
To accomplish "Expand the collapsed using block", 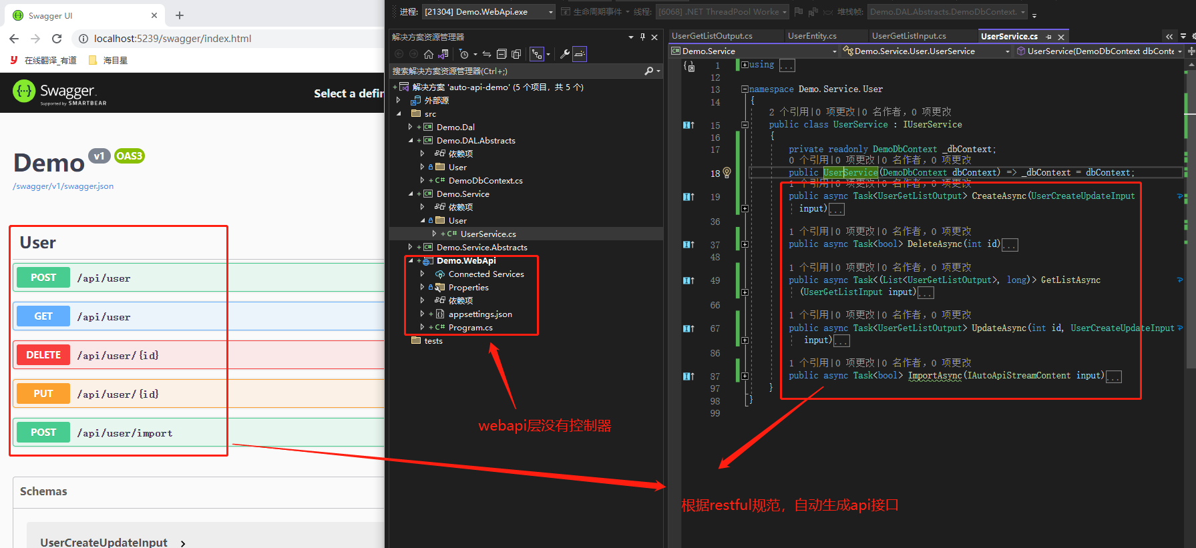I will coord(745,65).
